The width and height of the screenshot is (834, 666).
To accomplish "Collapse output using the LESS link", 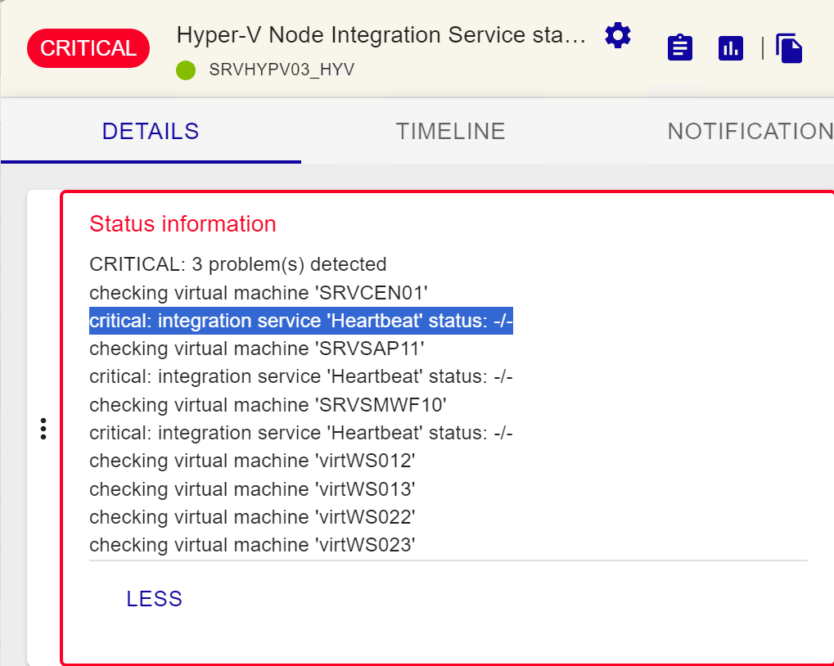I will coord(154,598).
